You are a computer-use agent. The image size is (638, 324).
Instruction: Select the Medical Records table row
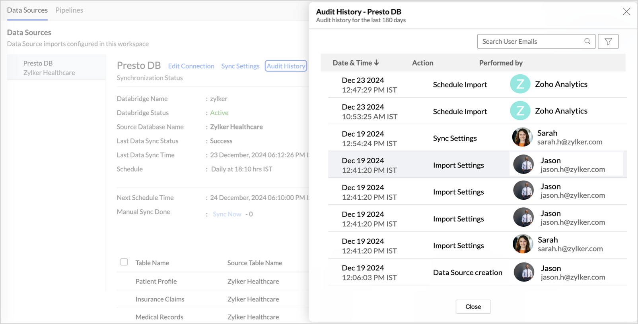(x=213, y=317)
